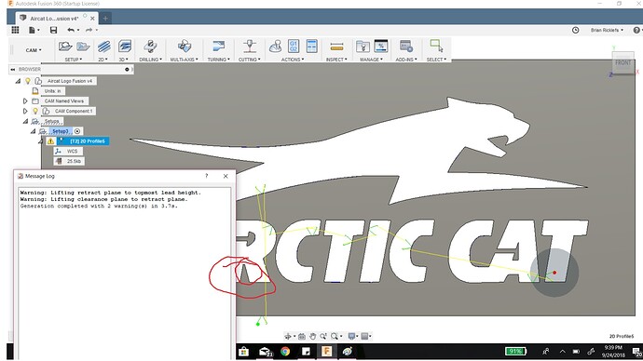Expand the ACTIONS dropdown menu

coord(293,60)
